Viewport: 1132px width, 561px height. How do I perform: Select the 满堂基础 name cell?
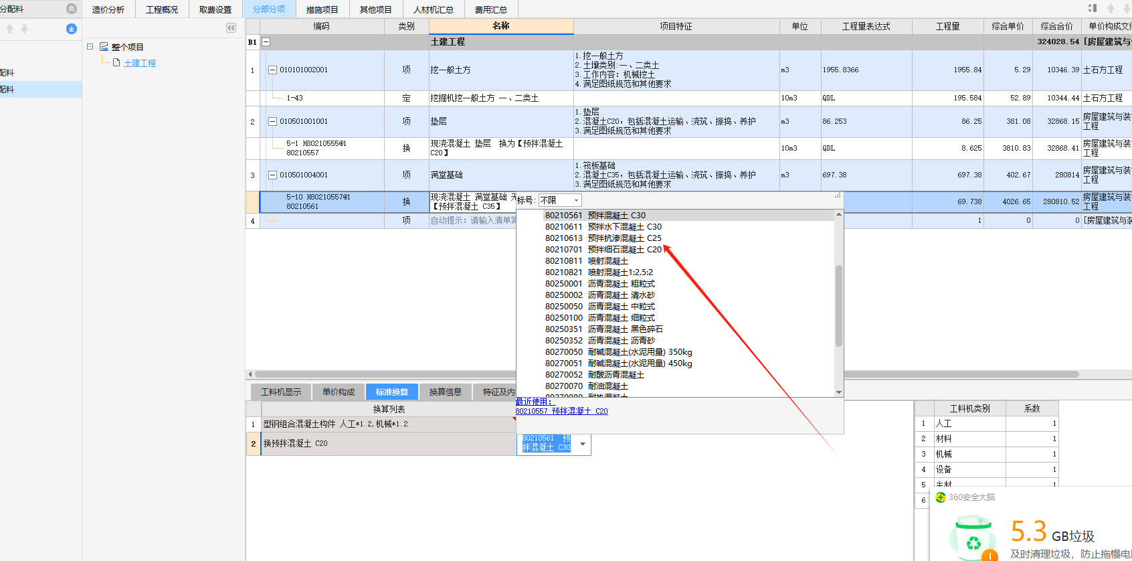(501, 175)
